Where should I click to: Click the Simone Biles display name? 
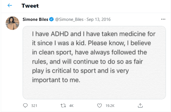click(x=35, y=19)
